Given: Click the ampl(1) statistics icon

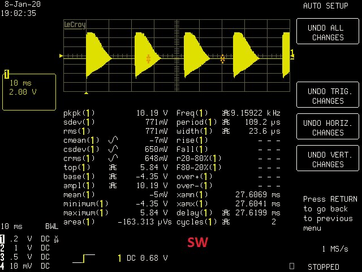Looking at the screenshot, I should (113, 185).
